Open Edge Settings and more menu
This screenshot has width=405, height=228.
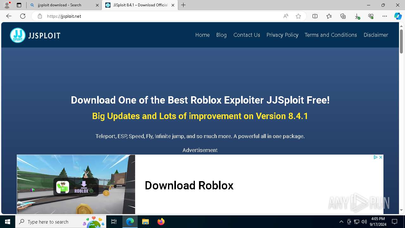pyautogui.click(x=385, y=16)
